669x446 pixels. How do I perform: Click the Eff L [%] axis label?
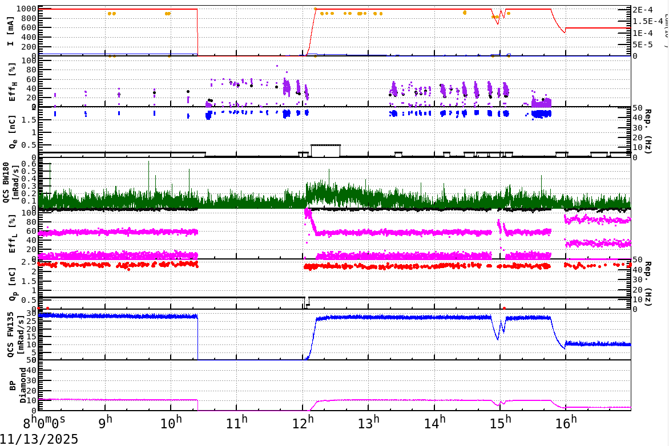tap(13, 235)
